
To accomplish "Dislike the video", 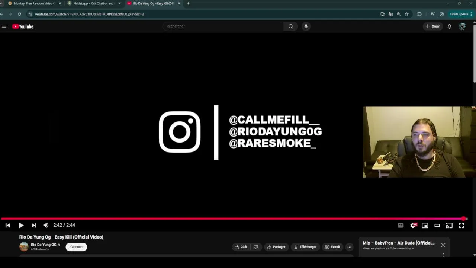I will [x=255, y=247].
